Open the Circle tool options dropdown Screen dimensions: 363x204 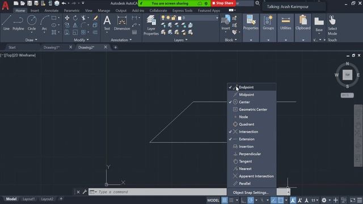[x=32, y=33]
